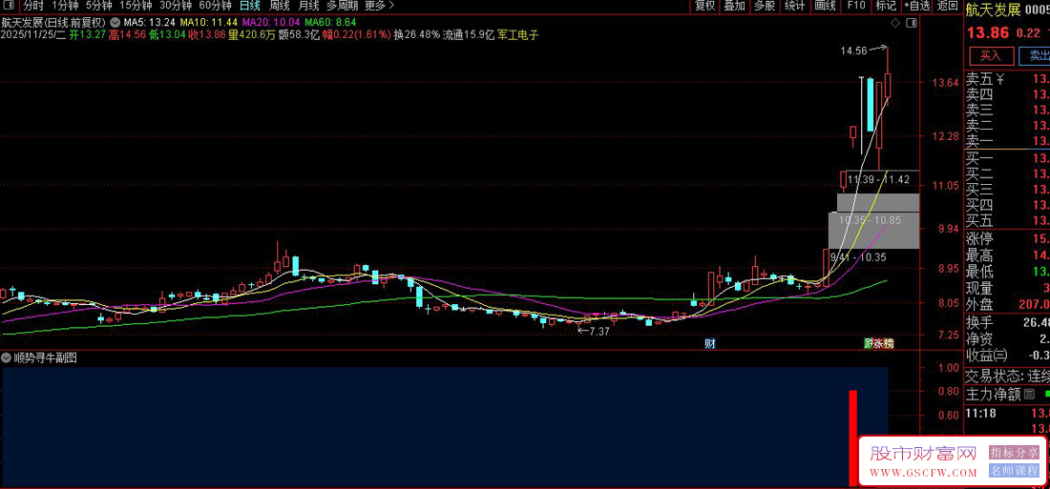The image size is (1050, 489).
Task: Toggle the right side panel icon
Action: [910, 24]
